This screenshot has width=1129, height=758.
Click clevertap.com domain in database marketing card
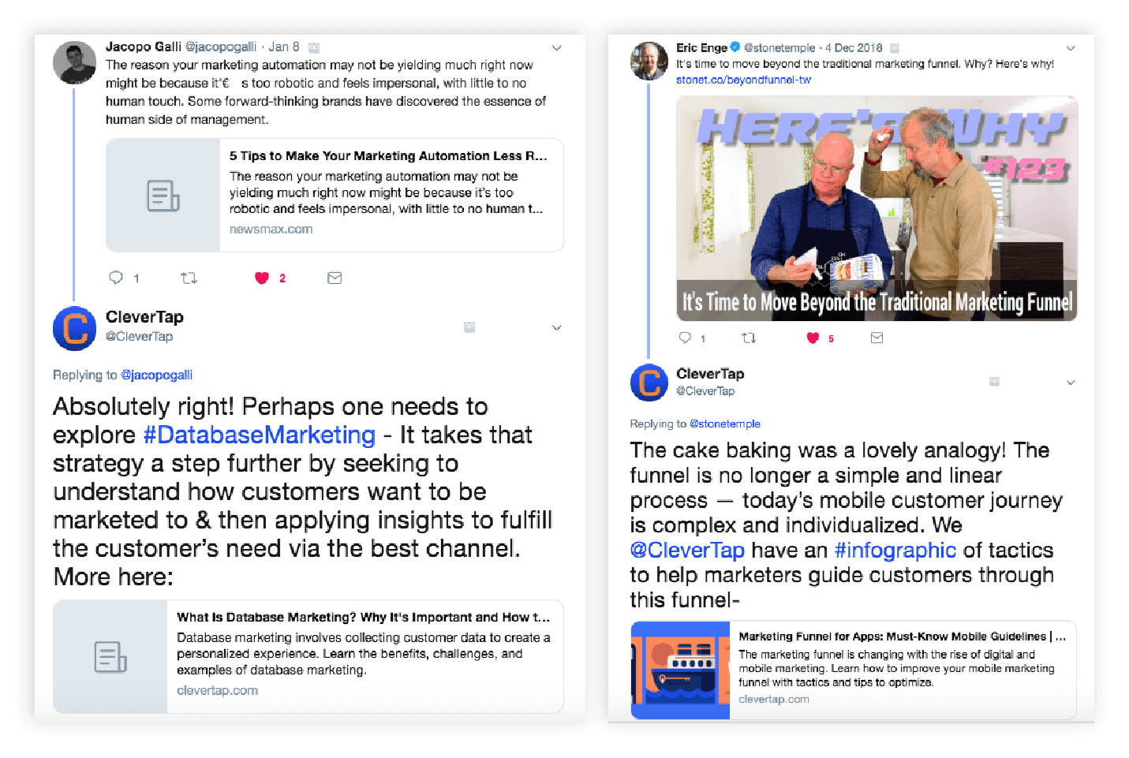(x=217, y=690)
